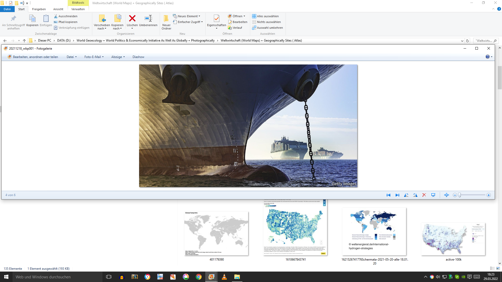Click Löschen red X in ribbon

point(132,22)
